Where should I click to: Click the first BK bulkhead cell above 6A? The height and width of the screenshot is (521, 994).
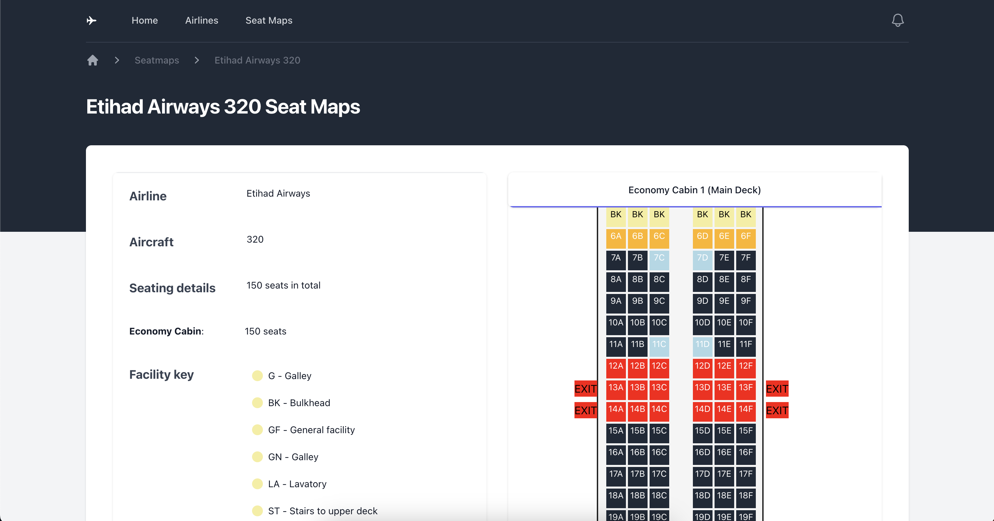click(x=616, y=217)
